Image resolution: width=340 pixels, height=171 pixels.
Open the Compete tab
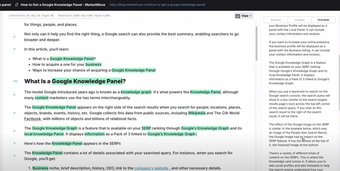click(x=299, y=20)
